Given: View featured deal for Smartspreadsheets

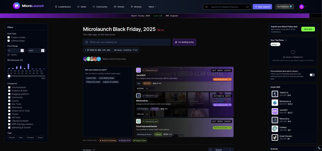Looking at the screenshot, I should (222, 128).
